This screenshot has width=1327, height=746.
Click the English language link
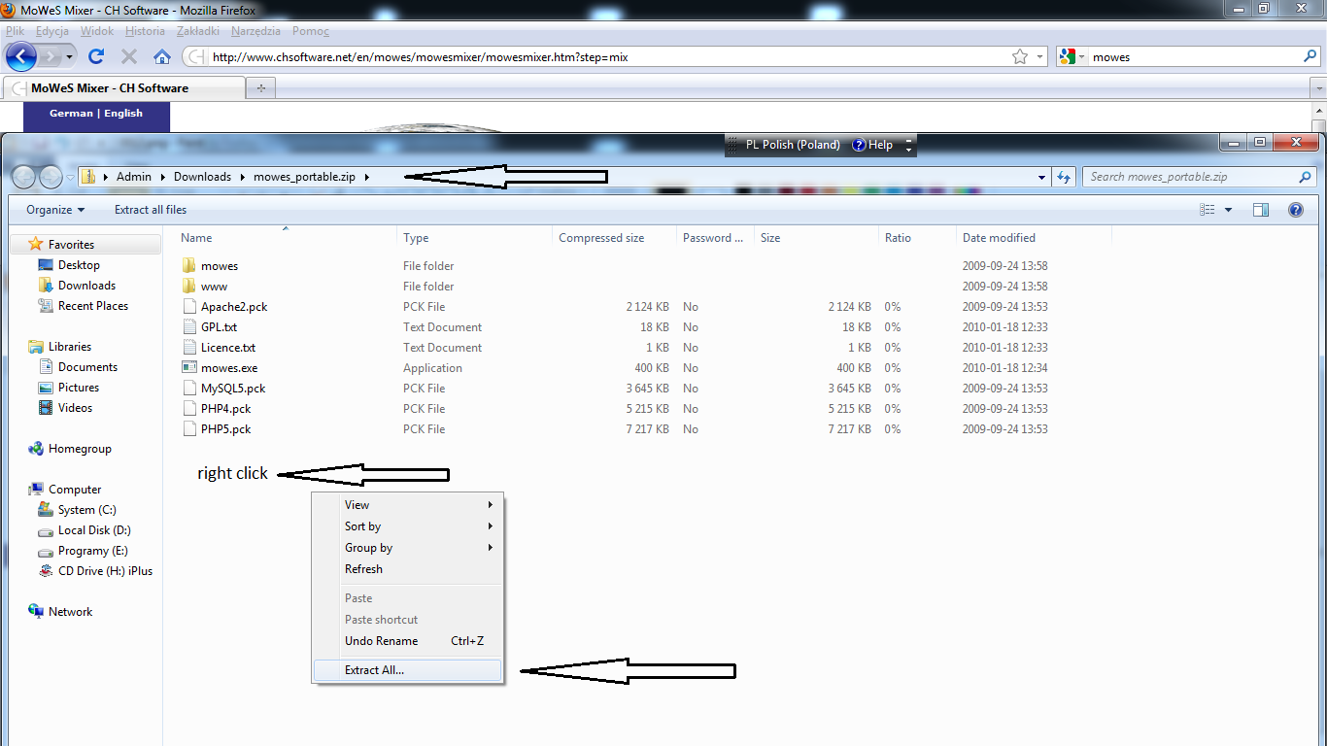123,114
